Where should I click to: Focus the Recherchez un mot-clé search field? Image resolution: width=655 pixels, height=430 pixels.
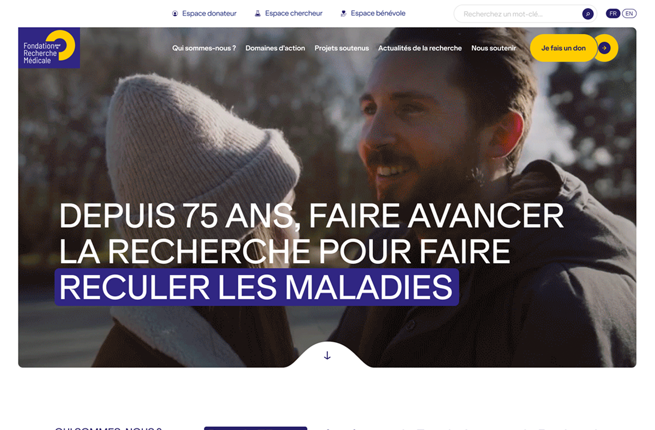(520, 14)
